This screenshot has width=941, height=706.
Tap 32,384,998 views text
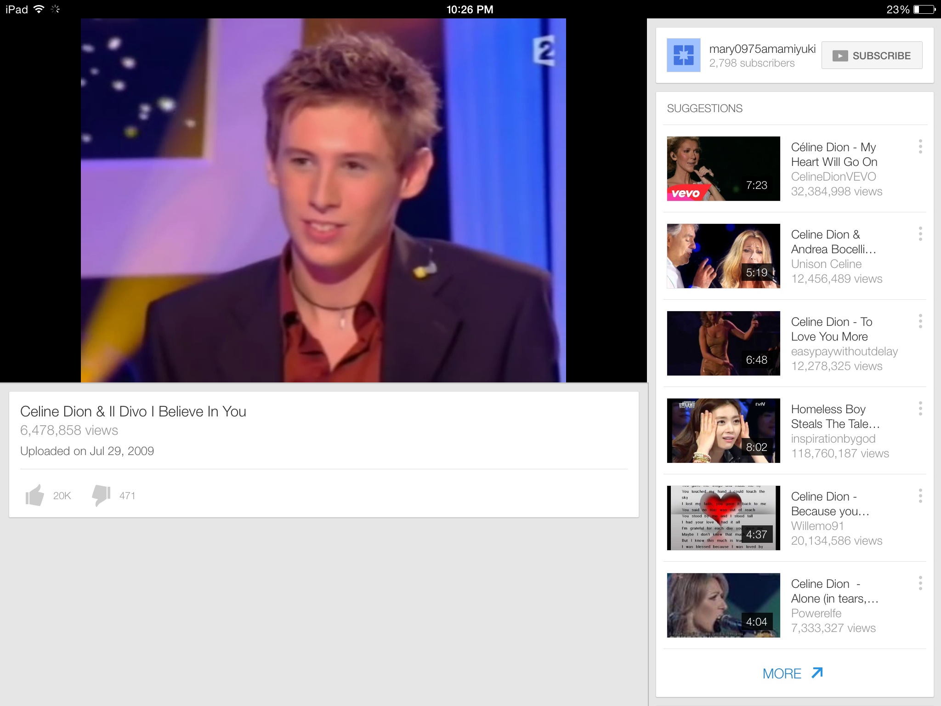[x=836, y=191]
